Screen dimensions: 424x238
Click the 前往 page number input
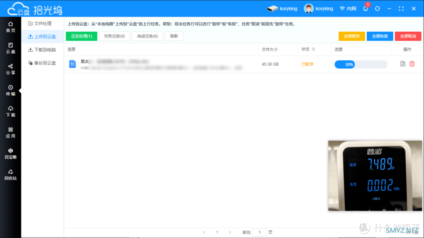260,232
